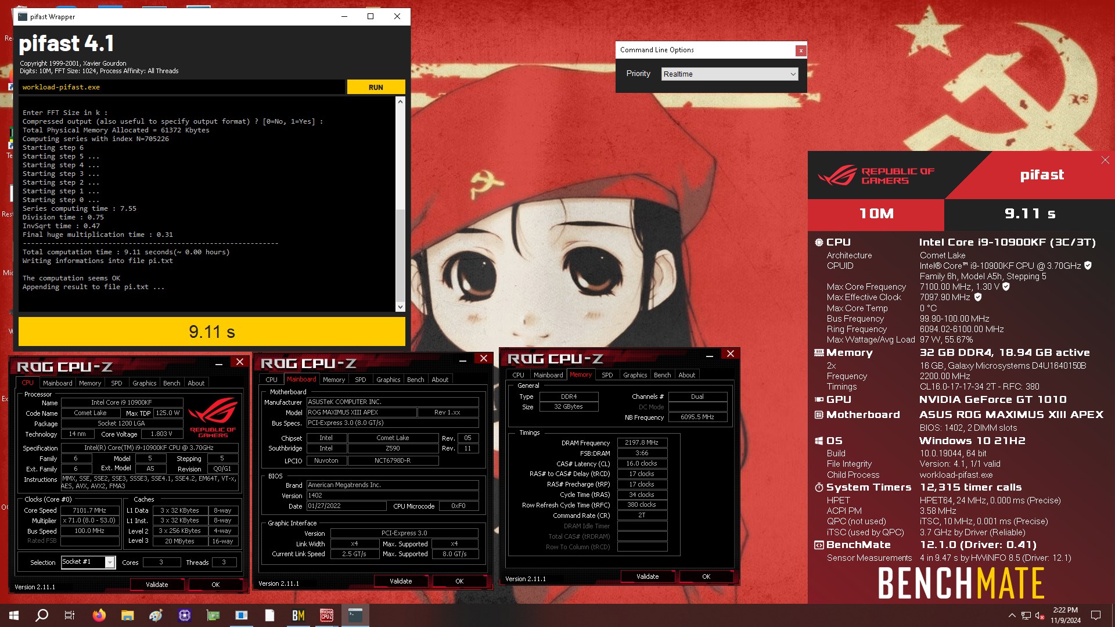Click Validate in the Memory CPU-Z window
Image resolution: width=1115 pixels, height=627 pixels.
click(648, 576)
